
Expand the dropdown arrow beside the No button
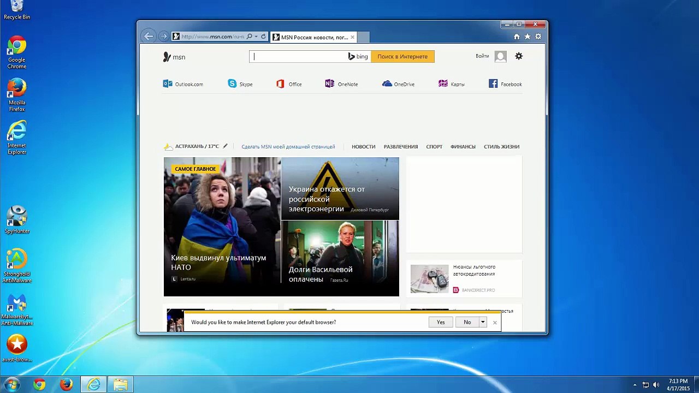(483, 322)
